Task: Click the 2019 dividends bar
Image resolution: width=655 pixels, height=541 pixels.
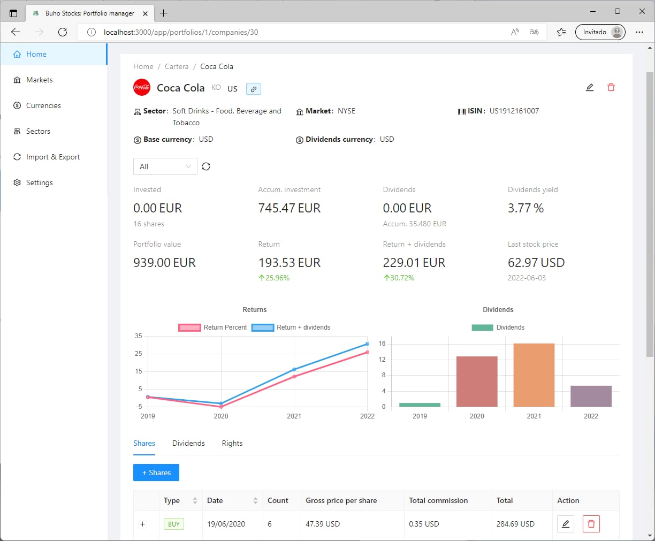Action: 420,405
